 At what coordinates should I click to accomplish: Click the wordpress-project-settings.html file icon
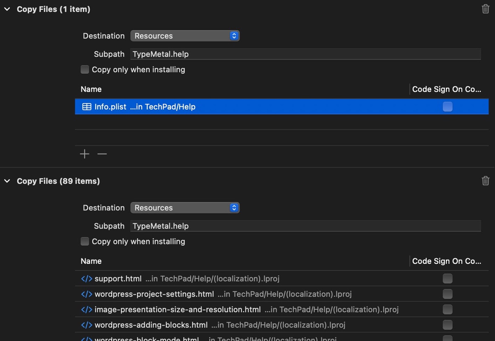click(x=86, y=294)
